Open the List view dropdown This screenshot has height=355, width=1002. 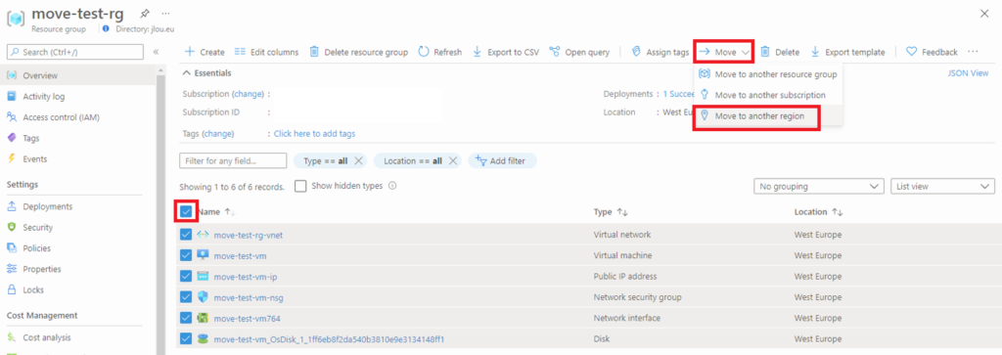(942, 187)
